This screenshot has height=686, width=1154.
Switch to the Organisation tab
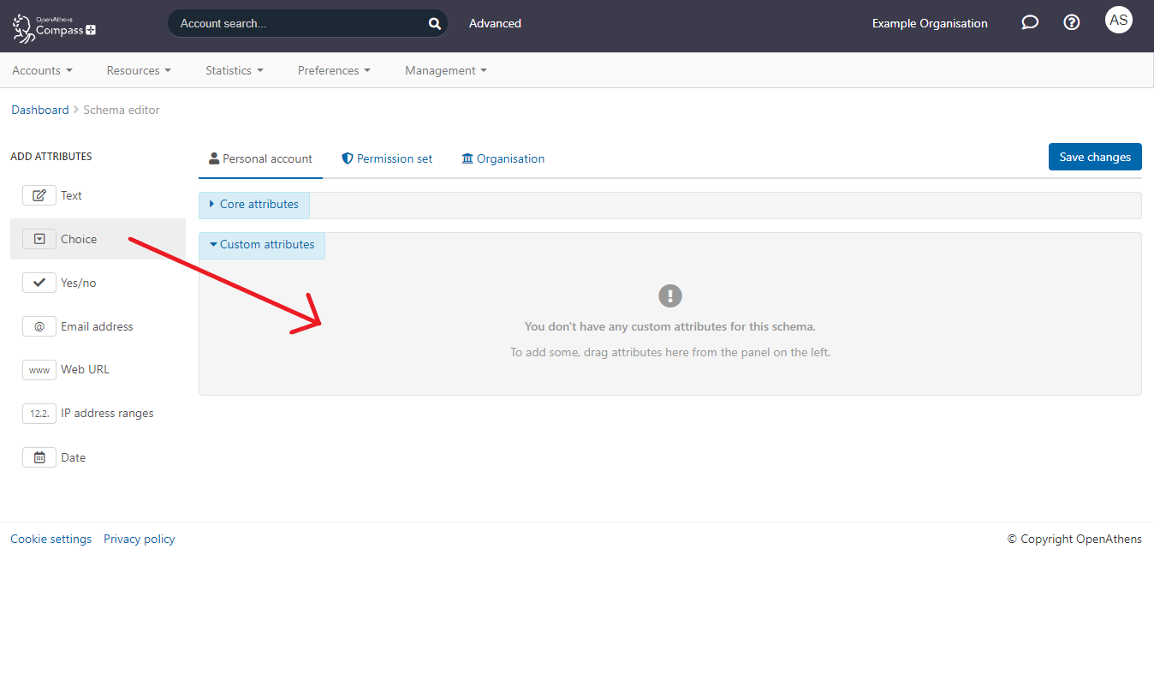(503, 158)
